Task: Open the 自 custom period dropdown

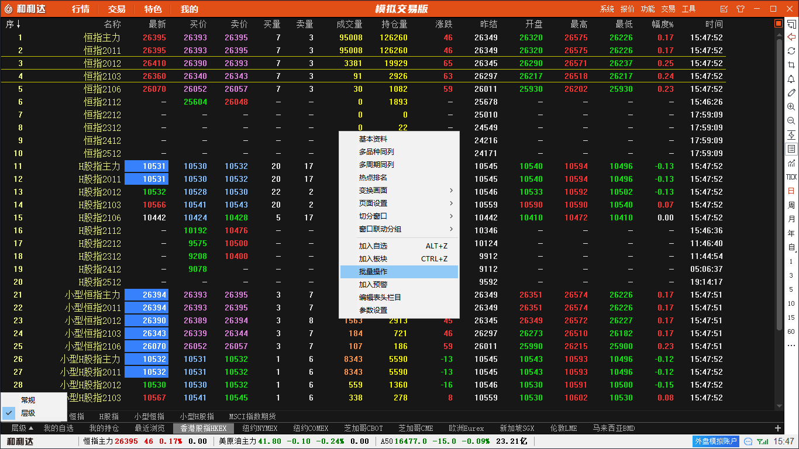Action: 791,247
